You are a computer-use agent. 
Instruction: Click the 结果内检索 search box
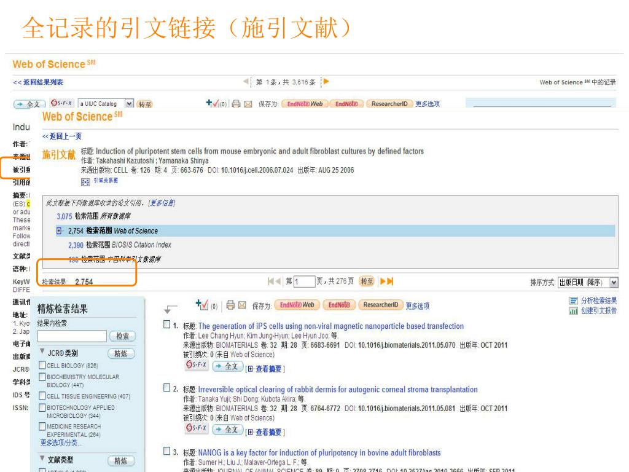pos(72,336)
